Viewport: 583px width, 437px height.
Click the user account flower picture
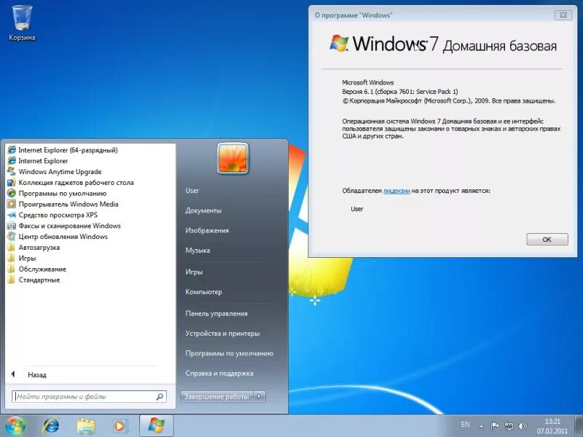[x=232, y=158]
